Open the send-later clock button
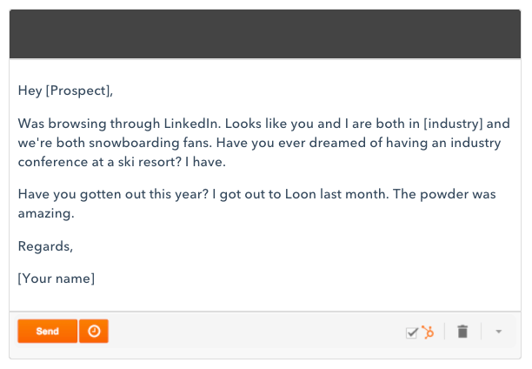This screenshot has height=369, width=532. tap(94, 331)
